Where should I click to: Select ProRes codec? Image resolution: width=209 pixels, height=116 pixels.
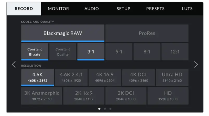point(147,33)
